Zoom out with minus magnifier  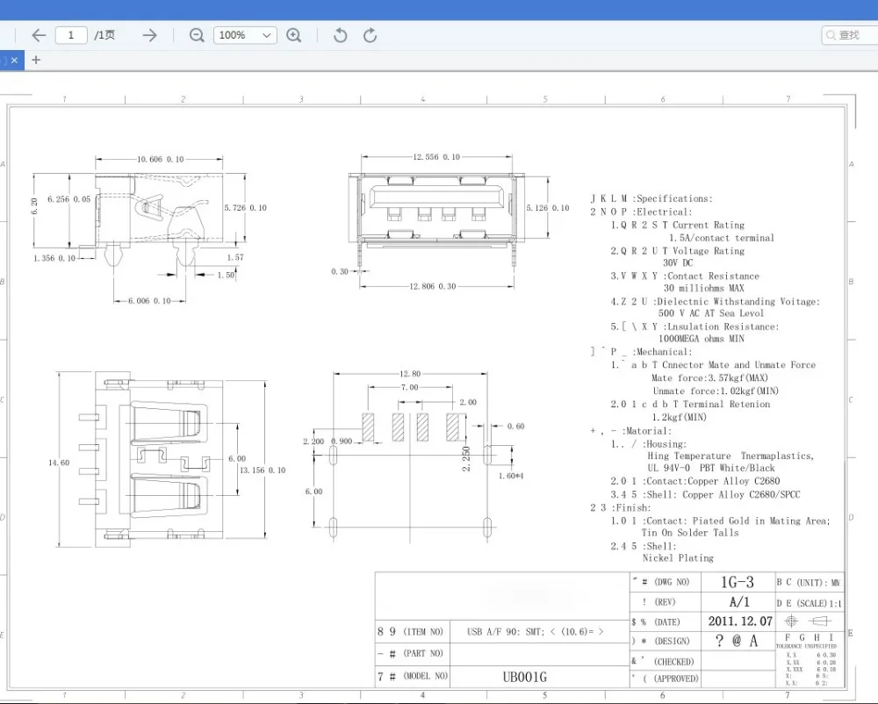tap(197, 35)
